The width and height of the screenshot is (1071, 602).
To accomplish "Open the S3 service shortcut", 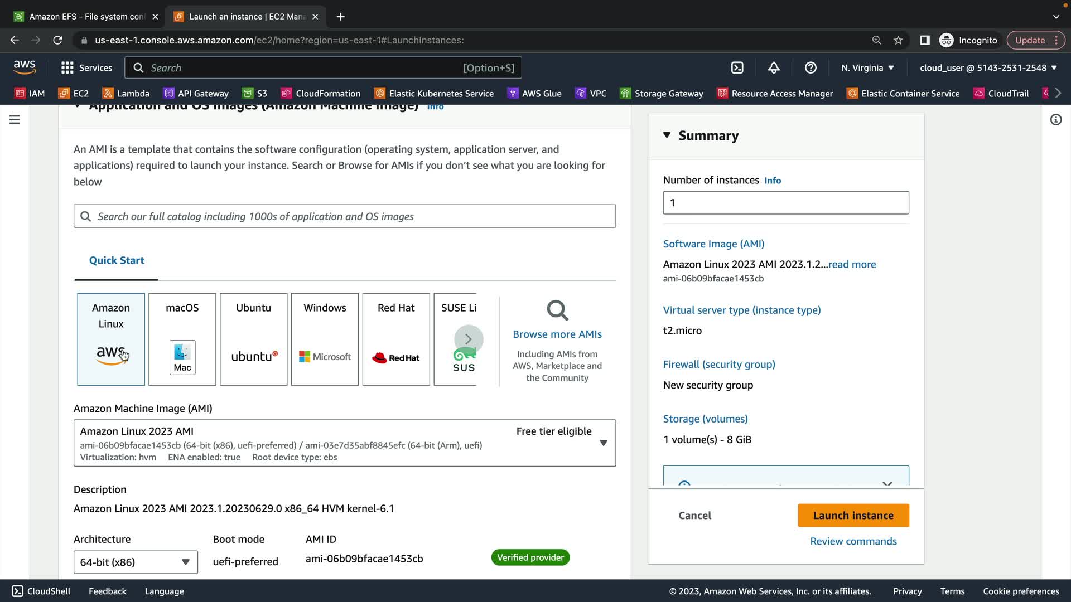I will (x=255, y=93).
